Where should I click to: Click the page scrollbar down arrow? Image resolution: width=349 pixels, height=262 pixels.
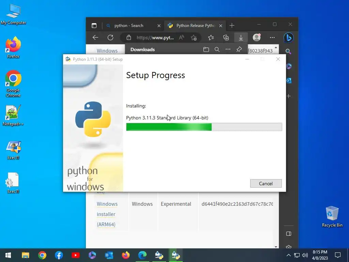tap(276, 247)
